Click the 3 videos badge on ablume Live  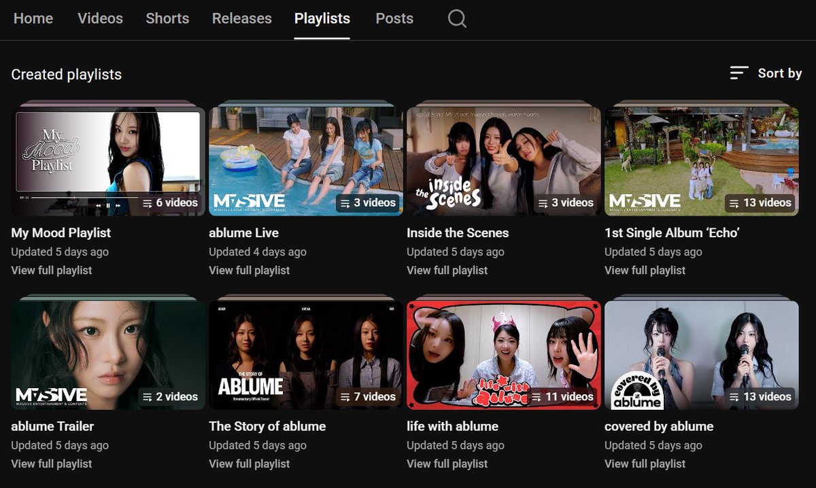[x=368, y=203]
